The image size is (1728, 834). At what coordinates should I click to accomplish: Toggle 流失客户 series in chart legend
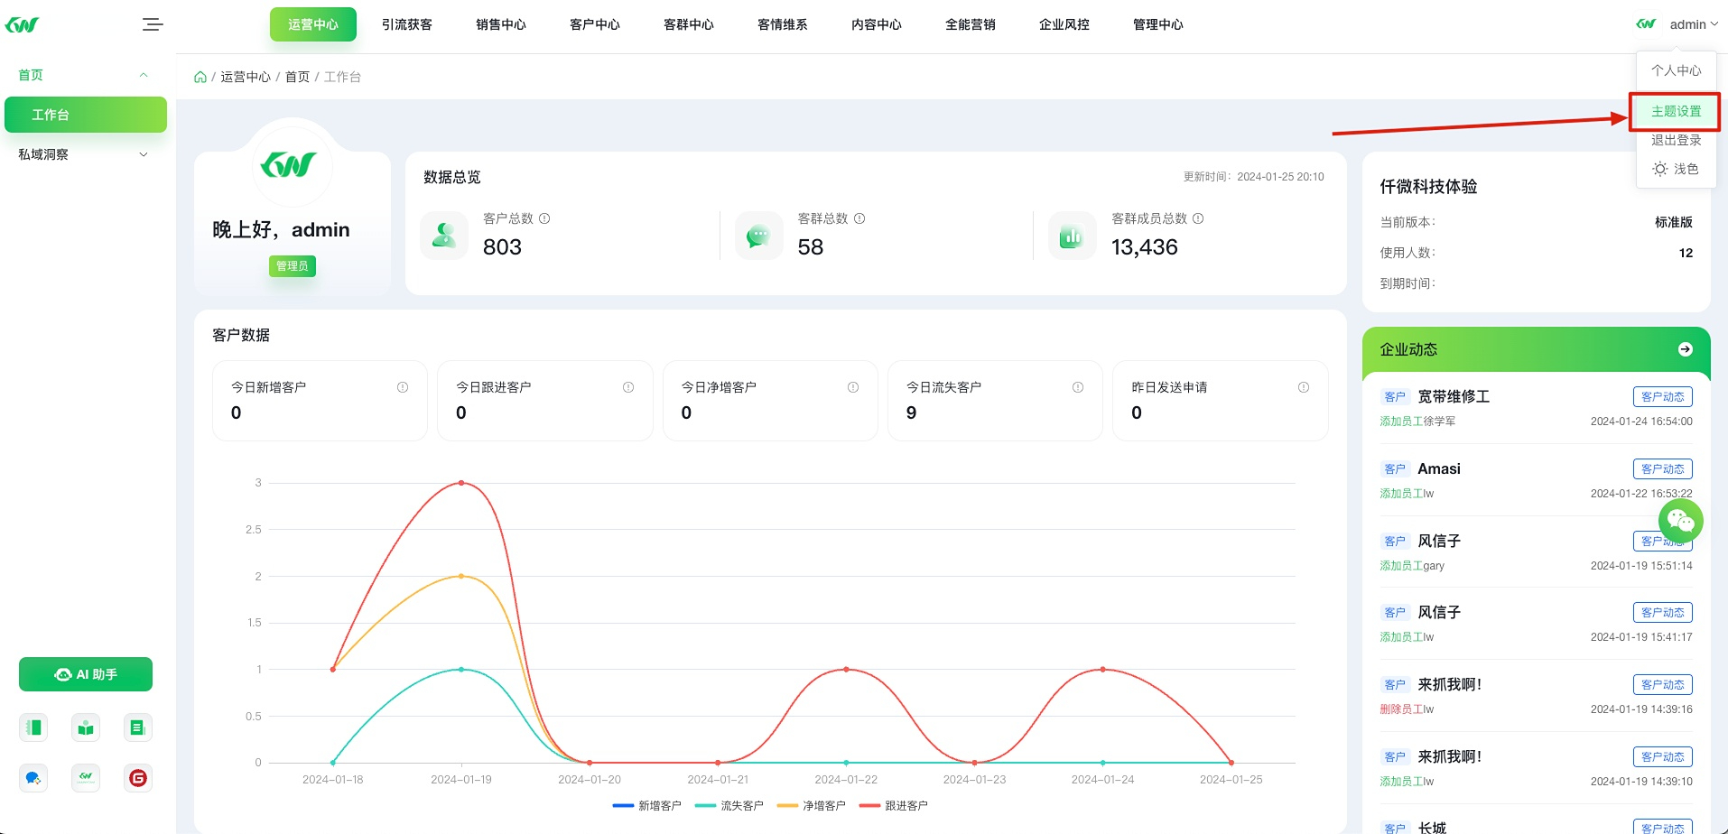coord(729,805)
